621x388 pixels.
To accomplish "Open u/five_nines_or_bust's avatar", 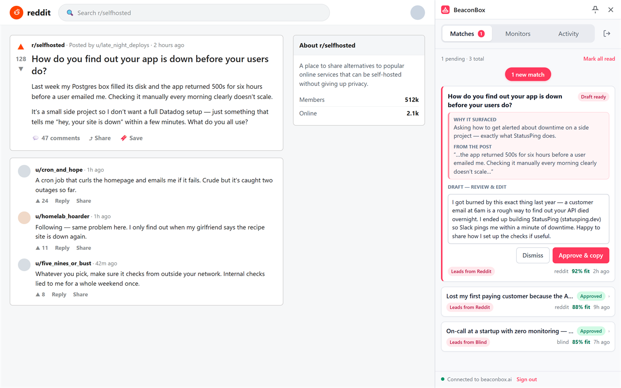I will coord(24,264).
